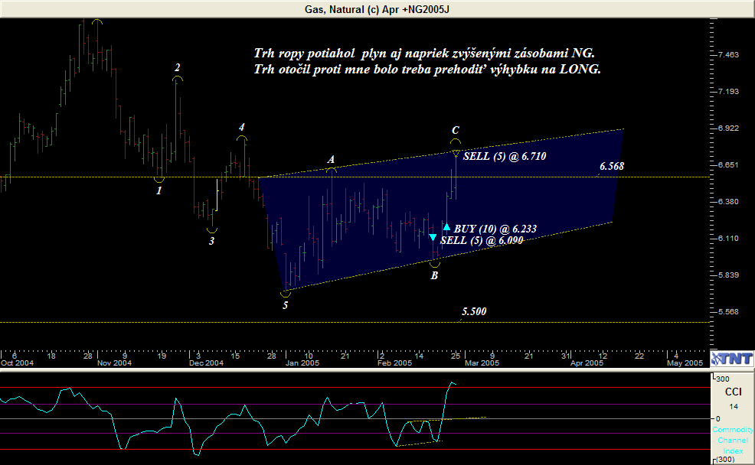This screenshot has width=755, height=465.
Task: Click price axis value 6.922
Action: coord(728,128)
